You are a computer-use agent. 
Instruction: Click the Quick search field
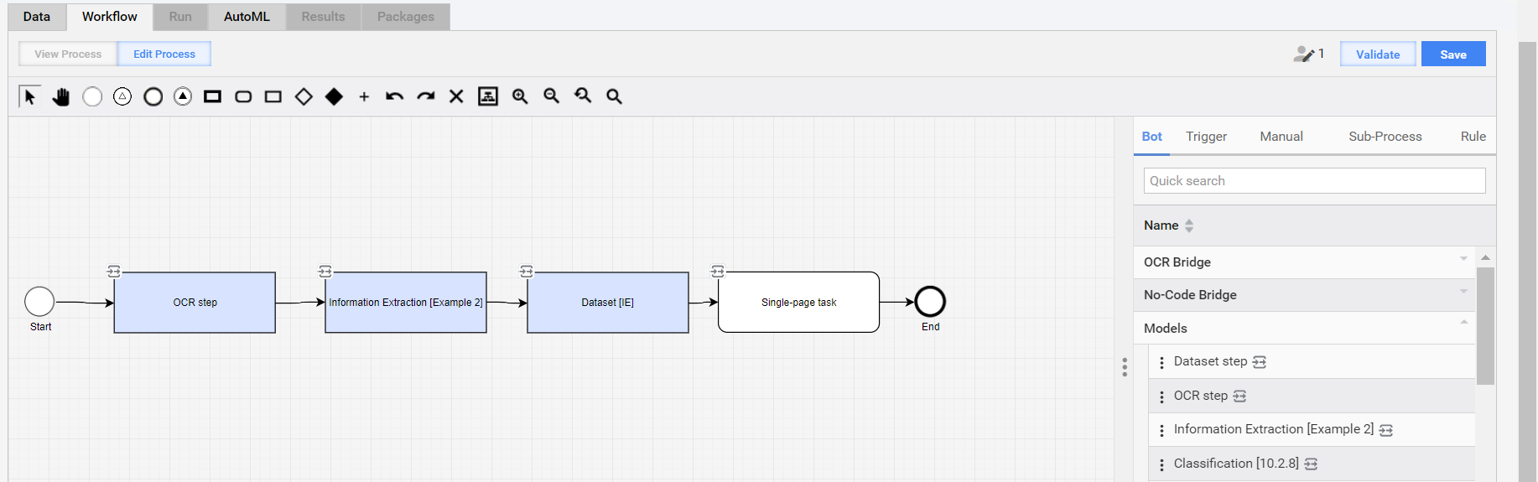pos(1314,181)
